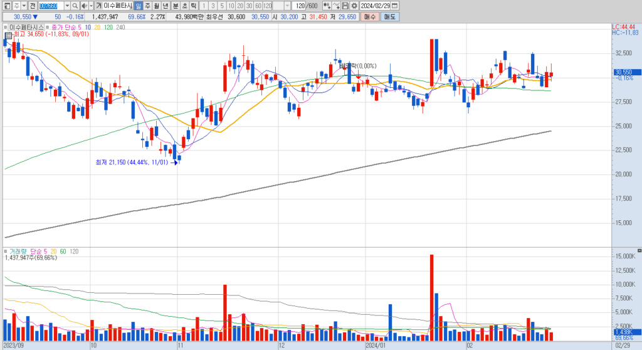Click the 매도 sell button

tap(390, 17)
